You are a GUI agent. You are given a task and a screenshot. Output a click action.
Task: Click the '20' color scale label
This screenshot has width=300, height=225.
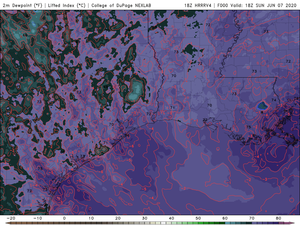[x=118, y=218]
